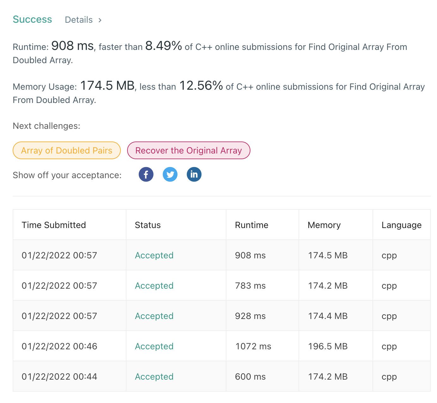The image size is (437, 403).
Task: Share acceptance on Facebook icon
Action: tap(146, 174)
